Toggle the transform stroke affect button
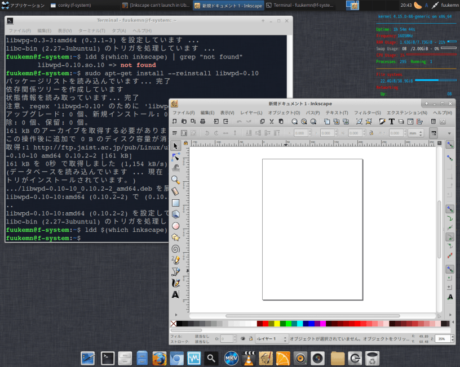 pos(434,133)
